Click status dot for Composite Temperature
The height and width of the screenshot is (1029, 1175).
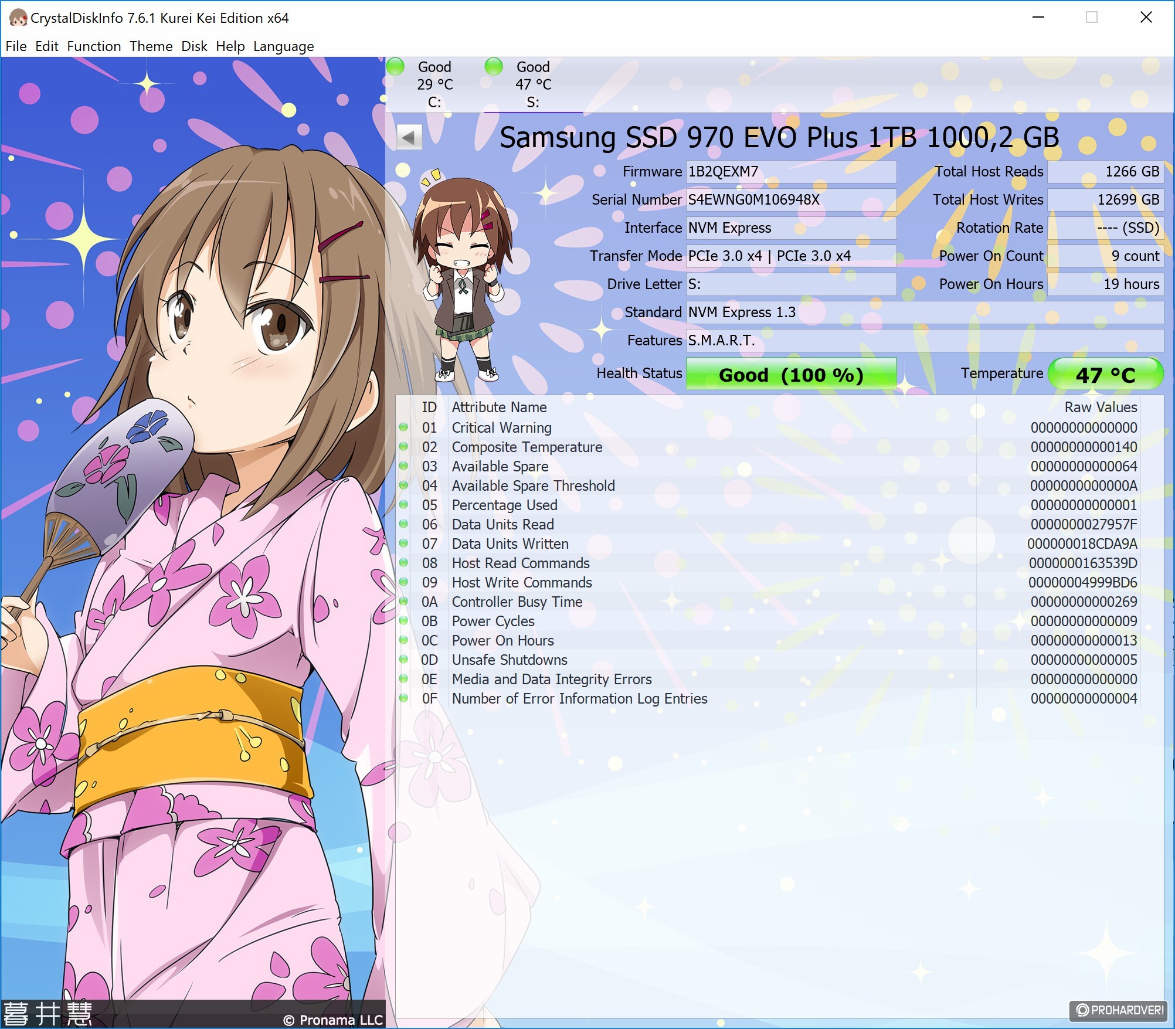403,447
